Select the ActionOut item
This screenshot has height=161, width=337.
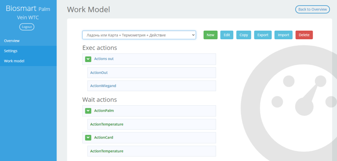152,73
